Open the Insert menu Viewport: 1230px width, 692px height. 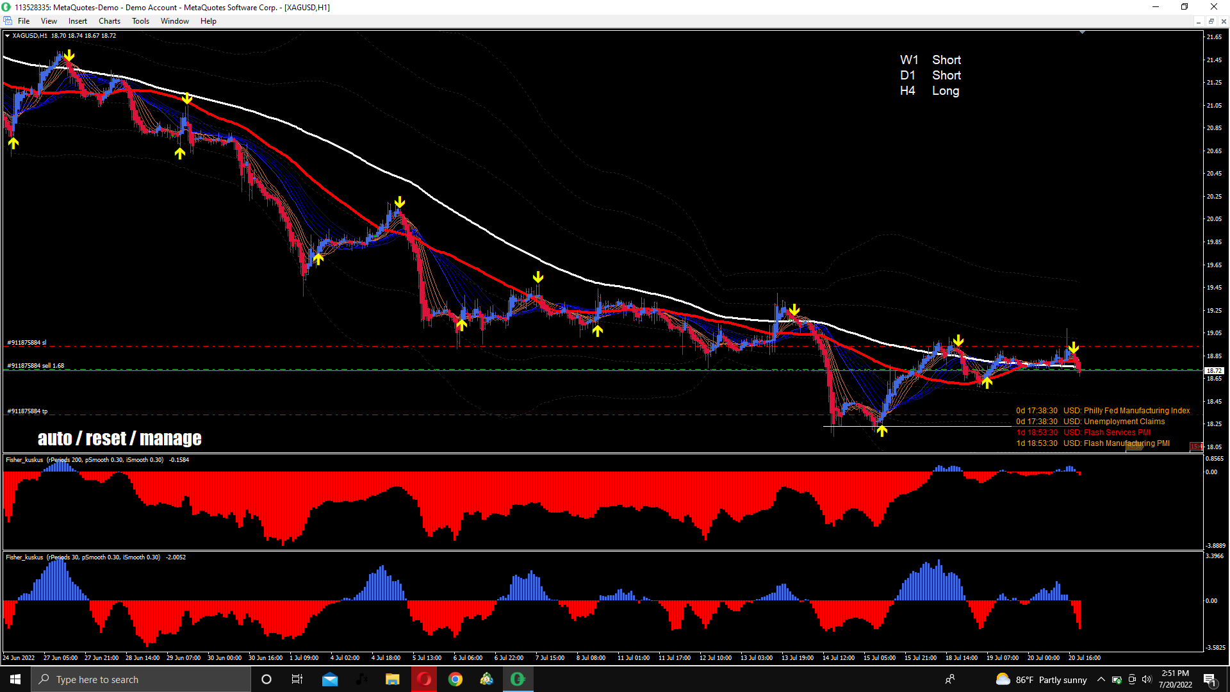click(x=78, y=21)
